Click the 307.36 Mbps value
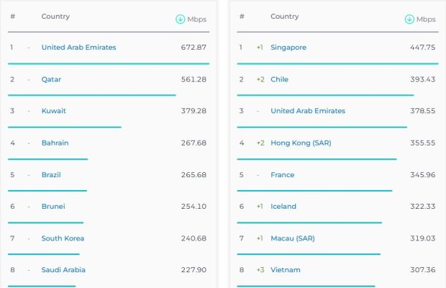 tap(423, 270)
